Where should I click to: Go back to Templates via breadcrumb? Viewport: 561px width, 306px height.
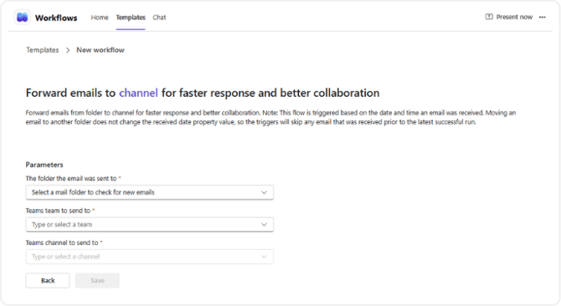point(42,50)
